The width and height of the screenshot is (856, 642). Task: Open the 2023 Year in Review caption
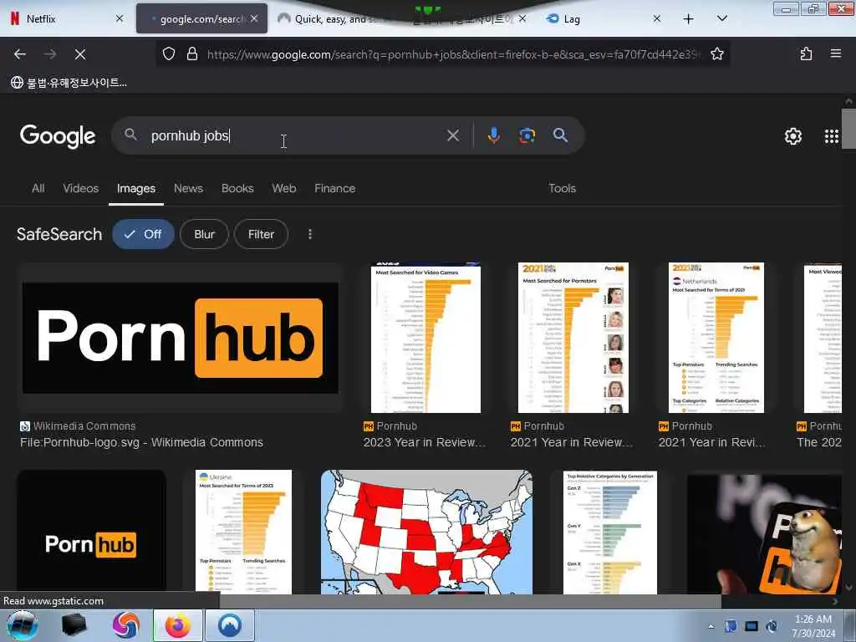pyautogui.click(x=424, y=442)
